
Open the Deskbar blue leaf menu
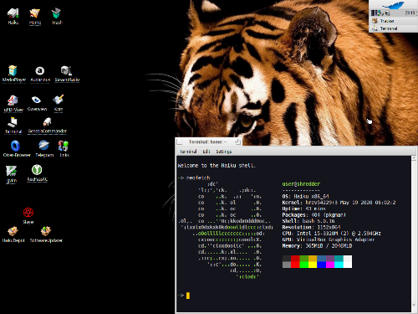point(394,4)
